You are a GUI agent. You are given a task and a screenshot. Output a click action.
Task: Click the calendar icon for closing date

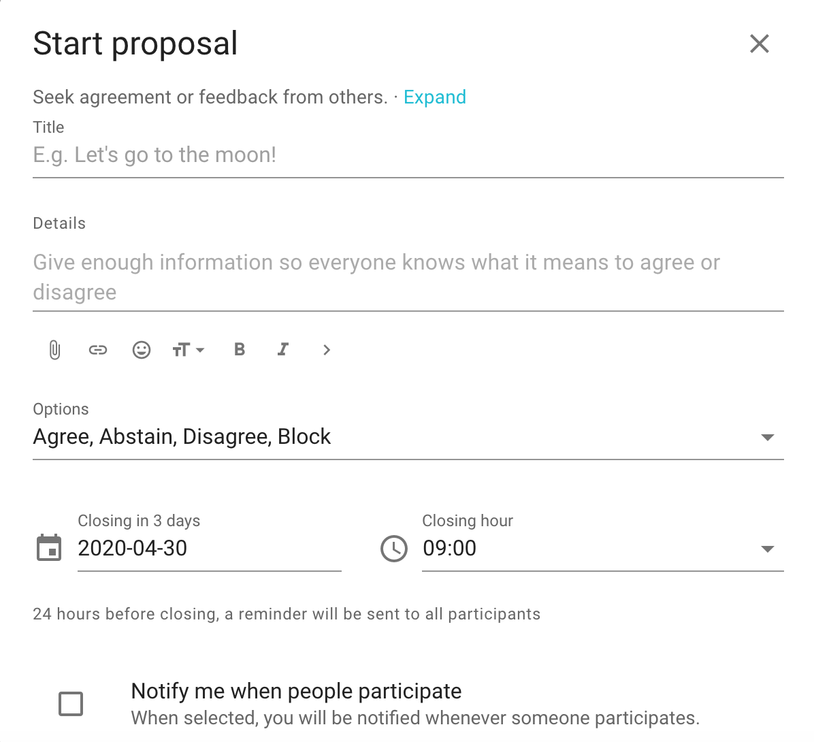point(49,548)
